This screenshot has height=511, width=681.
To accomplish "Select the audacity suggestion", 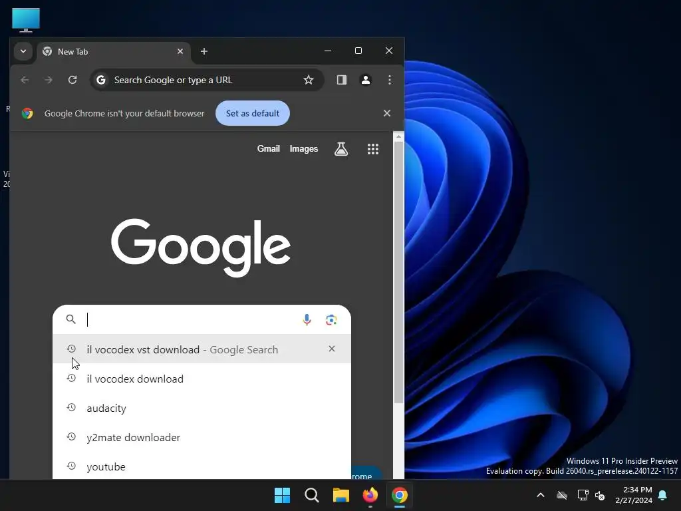I will point(202,408).
